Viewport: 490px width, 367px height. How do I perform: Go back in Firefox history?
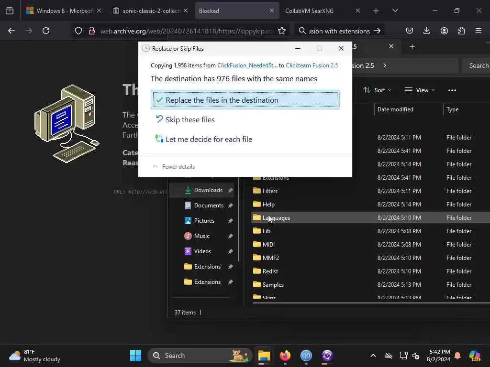pyautogui.click(x=11, y=31)
